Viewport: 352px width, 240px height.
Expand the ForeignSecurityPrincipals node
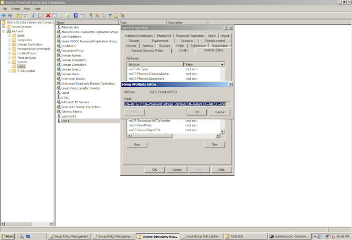tap(9, 49)
